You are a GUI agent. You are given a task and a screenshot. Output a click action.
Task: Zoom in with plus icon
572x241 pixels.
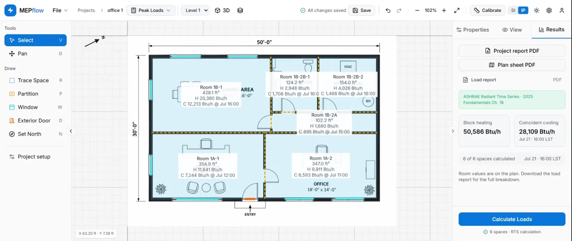444,10
